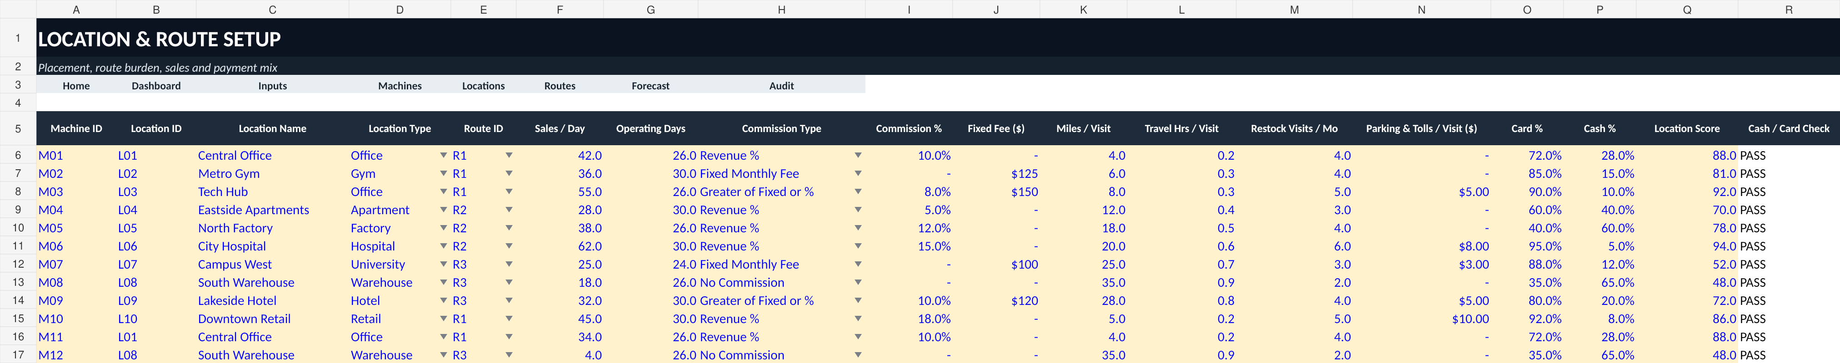Go to the Dashboard navigation link
The image size is (1840, 363).
156,86
